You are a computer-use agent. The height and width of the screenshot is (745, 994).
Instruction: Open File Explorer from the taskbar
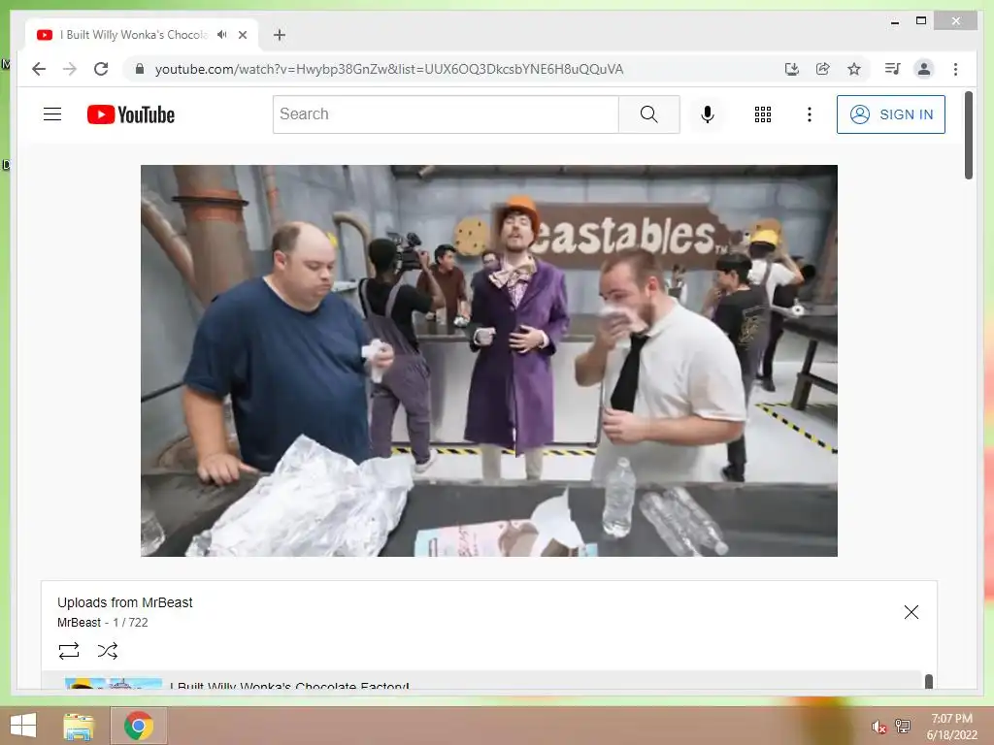[x=79, y=726]
